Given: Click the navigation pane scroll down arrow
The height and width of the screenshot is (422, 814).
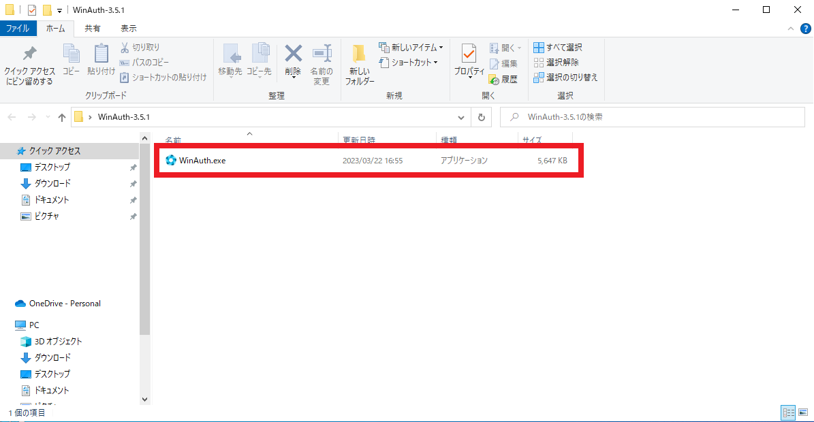Looking at the screenshot, I should (x=145, y=400).
